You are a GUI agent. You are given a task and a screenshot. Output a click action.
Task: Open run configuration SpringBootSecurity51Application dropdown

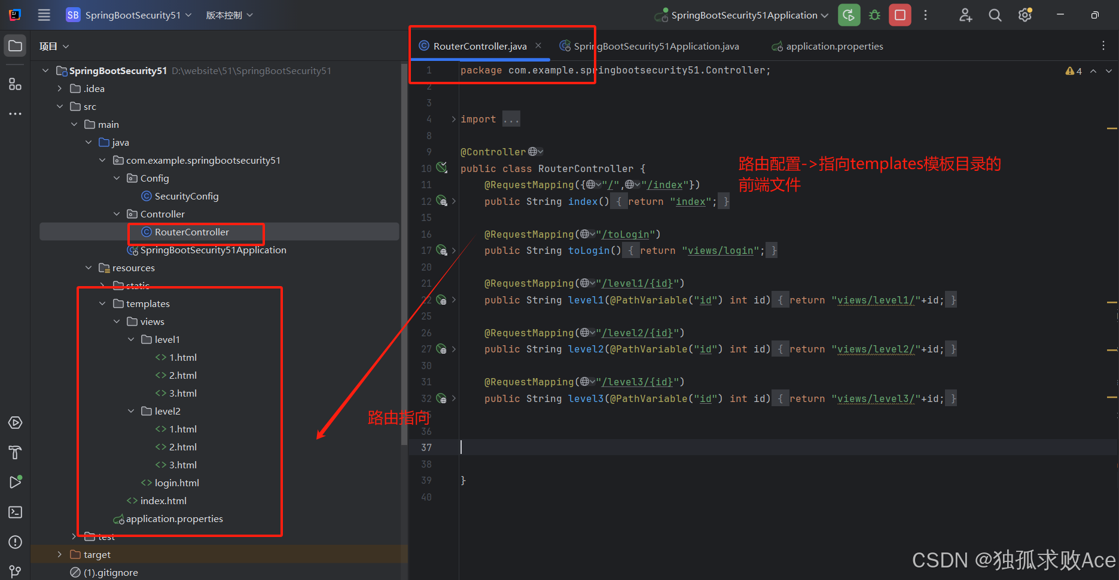(742, 15)
